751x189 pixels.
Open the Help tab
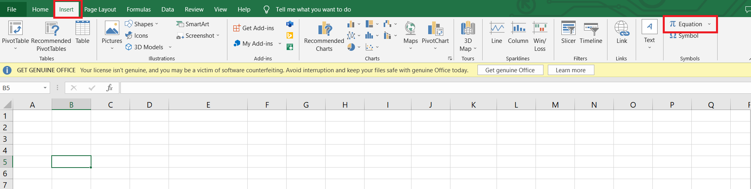tap(244, 9)
